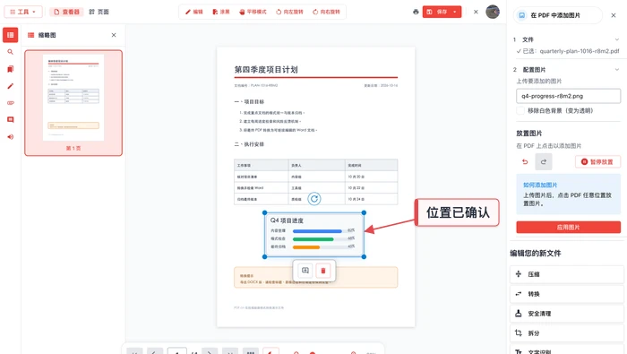Click the printer icon
The width and height of the screenshot is (627, 354).
pyautogui.click(x=416, y=12)
